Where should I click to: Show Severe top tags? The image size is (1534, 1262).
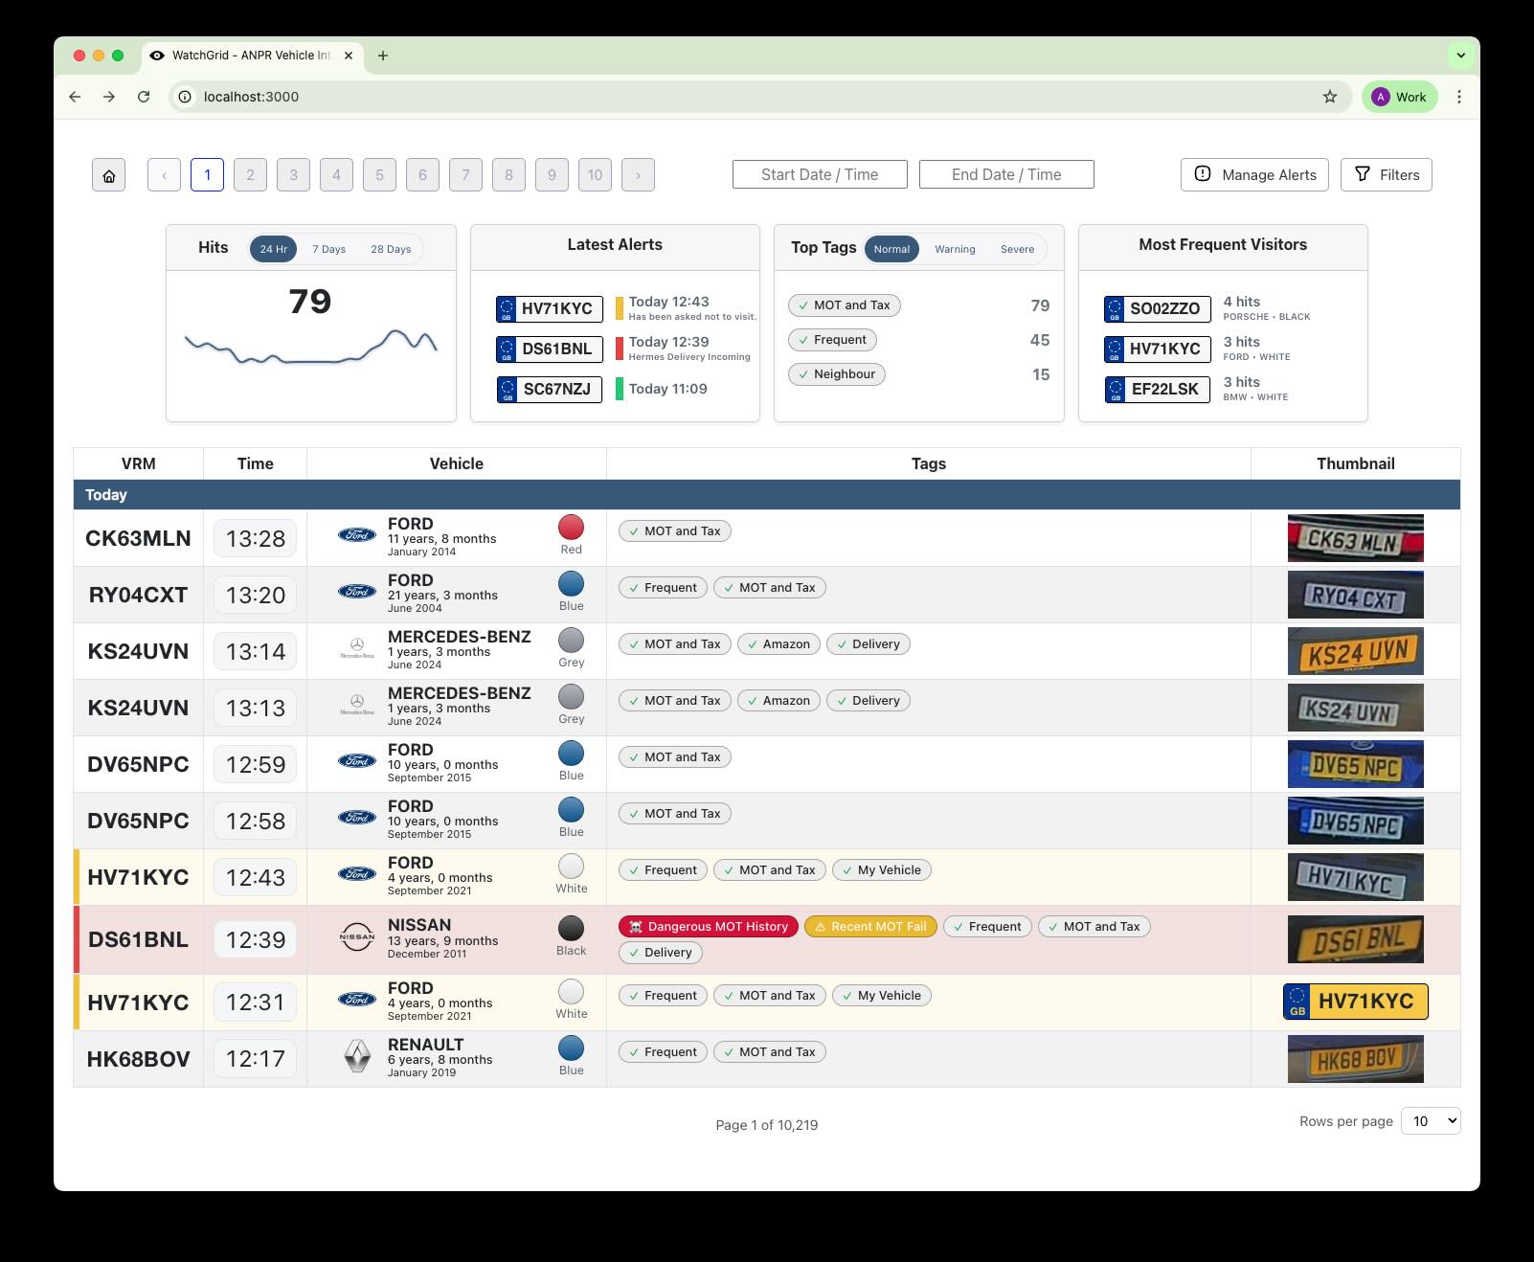[1017, 249]
